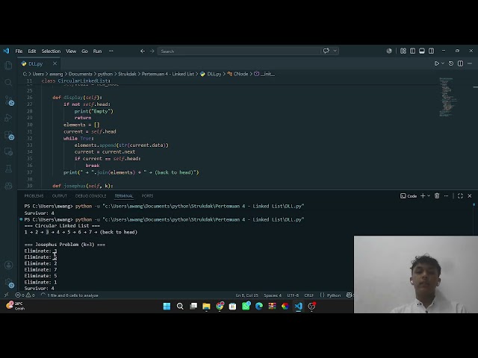Open the __init__ breadcrumb dropdown
This screenshot has height=358, width=478.
coord(264,74)
